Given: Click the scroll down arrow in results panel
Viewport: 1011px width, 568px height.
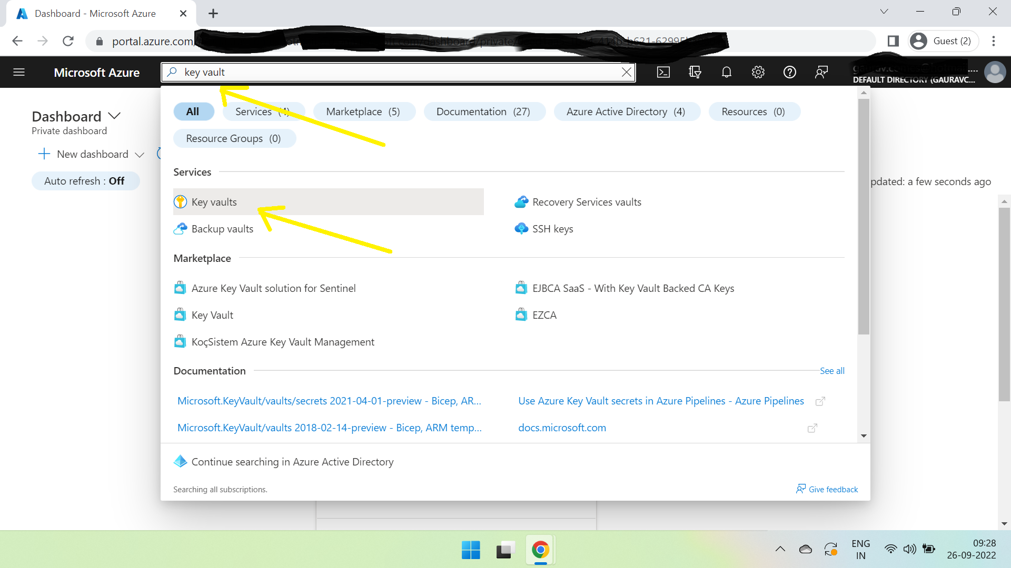Looking at the screenshot, I should click(864, 436).
